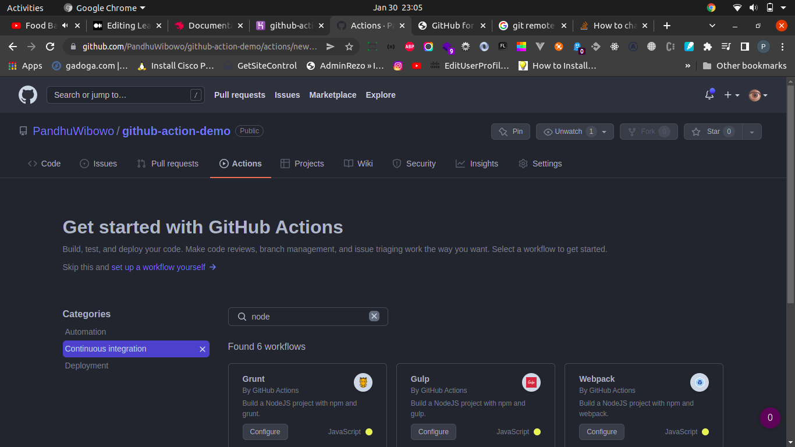Click the React Developer Tools extension icon
The width and height of the screenshot is (795, 447).
point(614,47)
